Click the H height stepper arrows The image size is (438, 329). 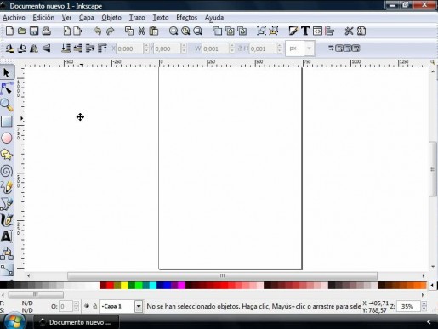(x=280, y=48)
